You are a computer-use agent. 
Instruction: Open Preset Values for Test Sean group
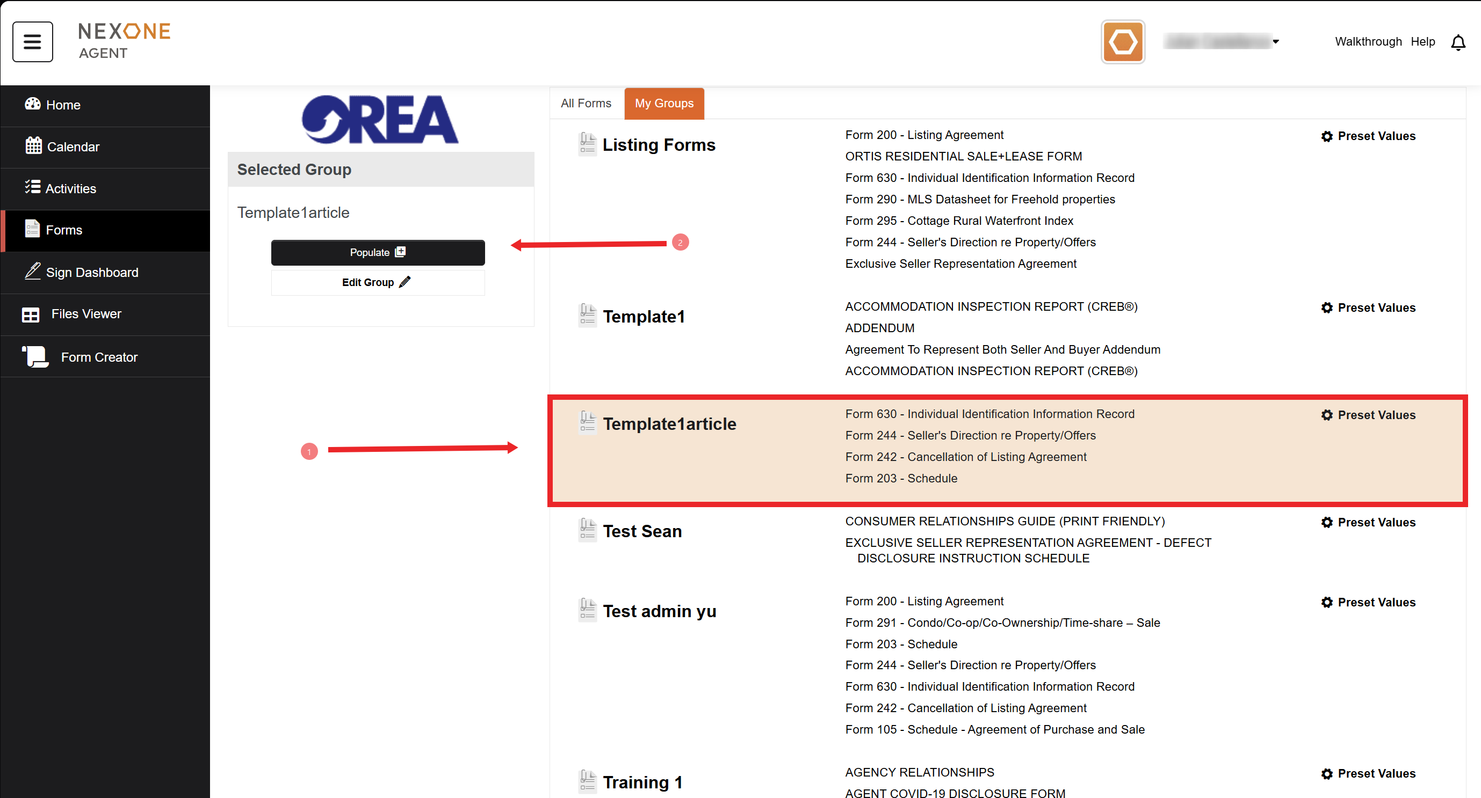coord(1375,522)
